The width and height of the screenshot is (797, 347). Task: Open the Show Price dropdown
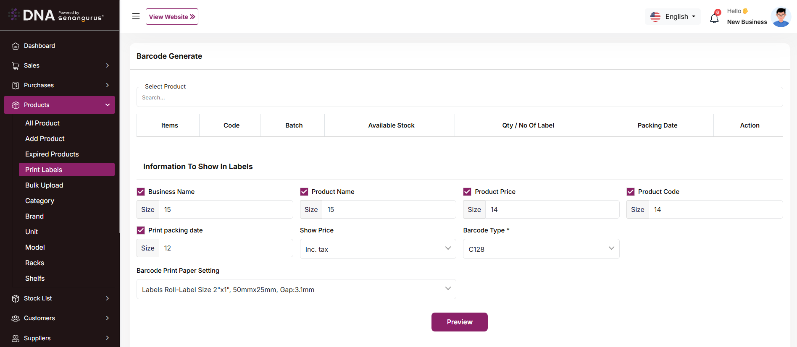point(378,249)
